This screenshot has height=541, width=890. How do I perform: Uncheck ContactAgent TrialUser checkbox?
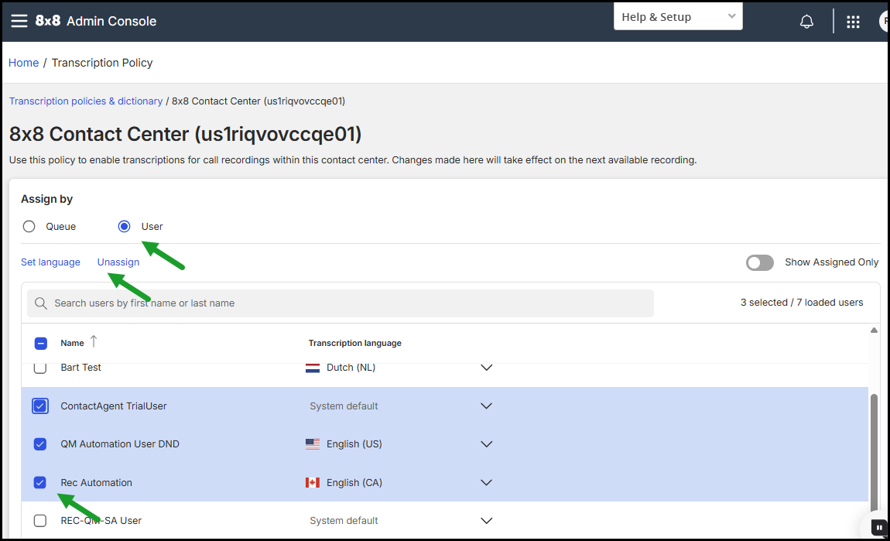(39, 406)
